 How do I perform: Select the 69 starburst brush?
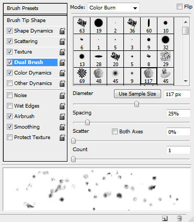pyautogui.click(x=82, y=76)
